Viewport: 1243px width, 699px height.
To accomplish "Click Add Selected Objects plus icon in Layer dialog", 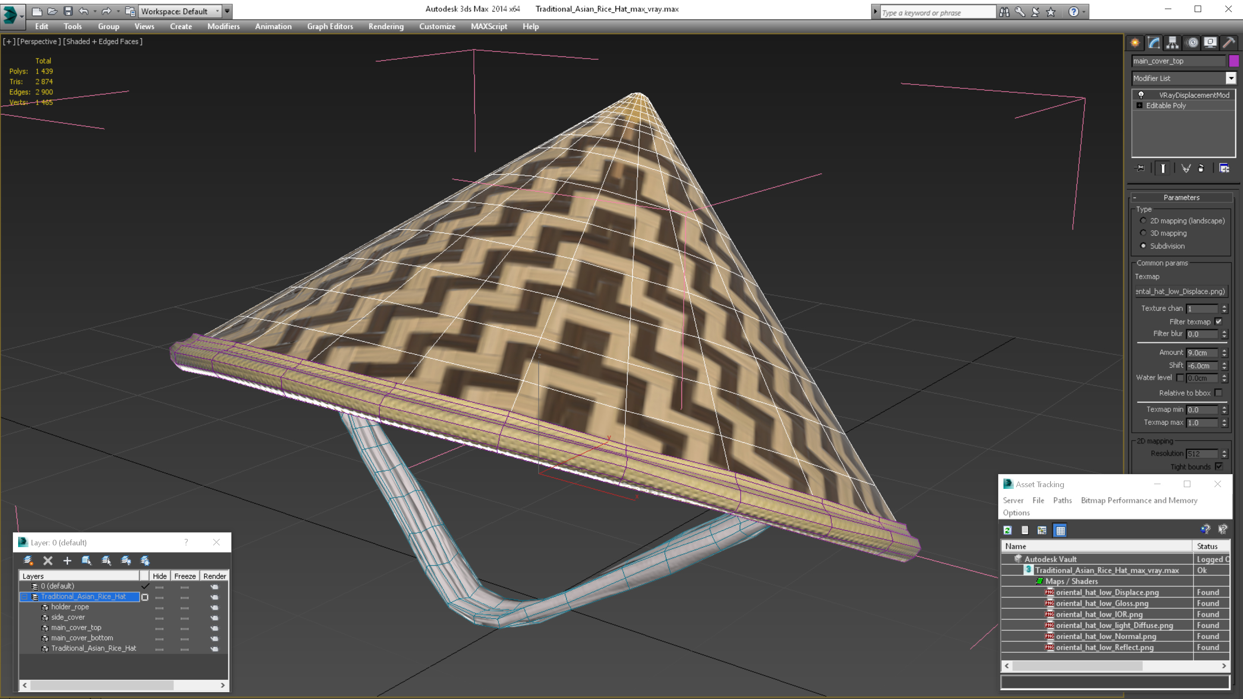I will point(67,560).
